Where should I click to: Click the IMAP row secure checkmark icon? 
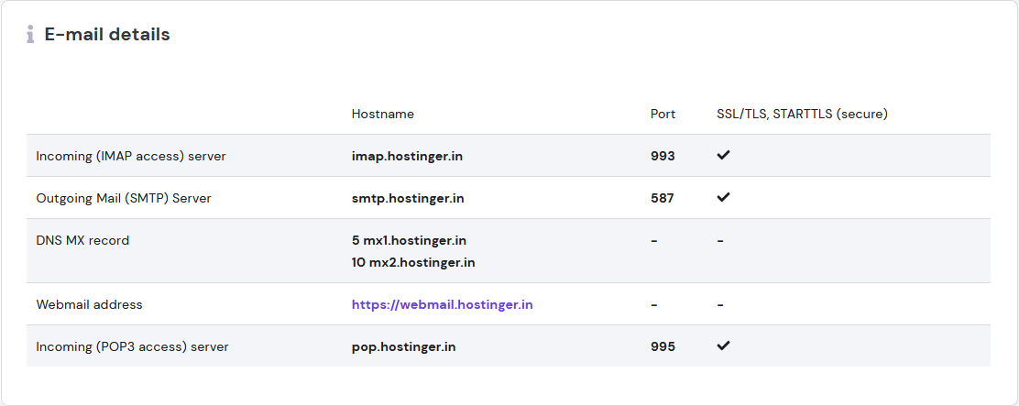(723, 155)
